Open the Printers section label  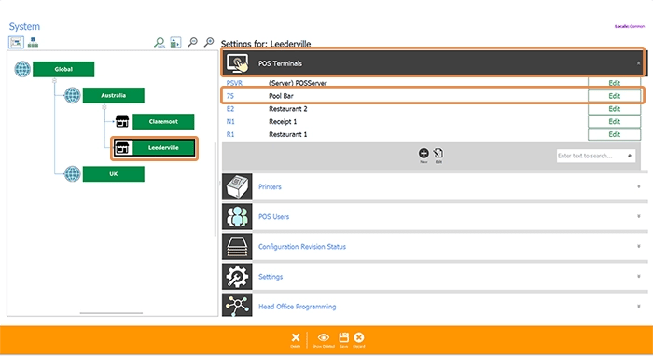pyautogui.click(x=270, y=186)
